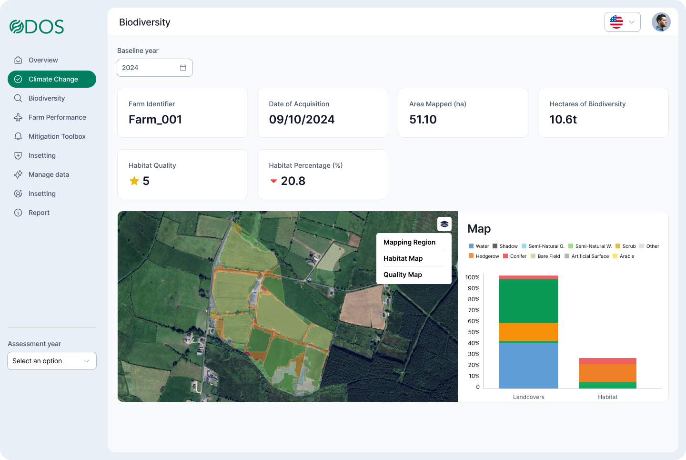Click the red down arrow by Habitat Percentage
The width and height of the screenshot is (686, 460).
pyautogui.click(x=273, y=181)
